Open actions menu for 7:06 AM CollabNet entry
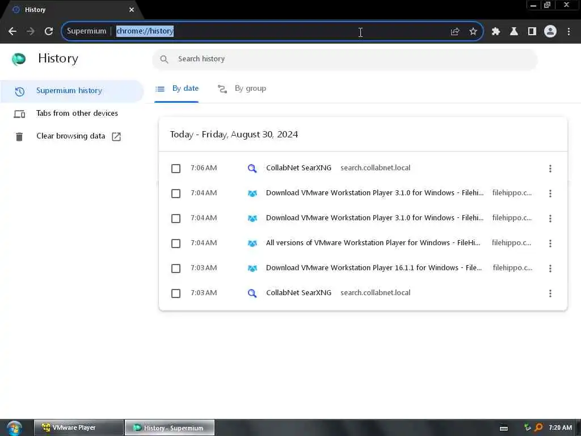Viewport: 581px width, 436px height. point(550,169)
